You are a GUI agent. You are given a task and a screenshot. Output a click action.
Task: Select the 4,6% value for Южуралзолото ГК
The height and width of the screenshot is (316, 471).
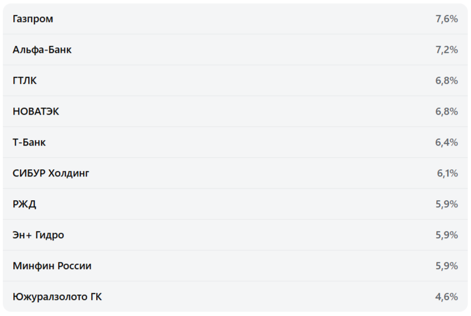click(446, 297)
